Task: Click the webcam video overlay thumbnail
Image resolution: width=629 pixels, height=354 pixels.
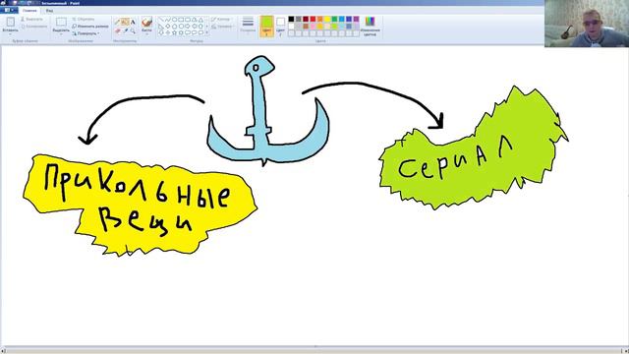Action: point(587,24)
